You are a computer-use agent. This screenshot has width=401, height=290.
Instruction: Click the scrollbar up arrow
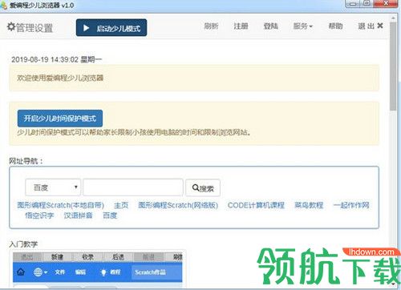(x=393, y=18)
